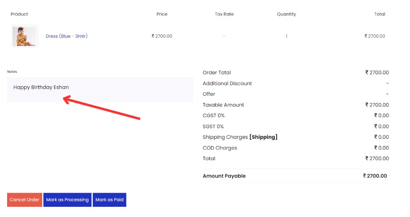The height and width of the screenshot is (217, 410).
Task: Click the product price ₹ 2700.00 in row
Action: [162, 36]
